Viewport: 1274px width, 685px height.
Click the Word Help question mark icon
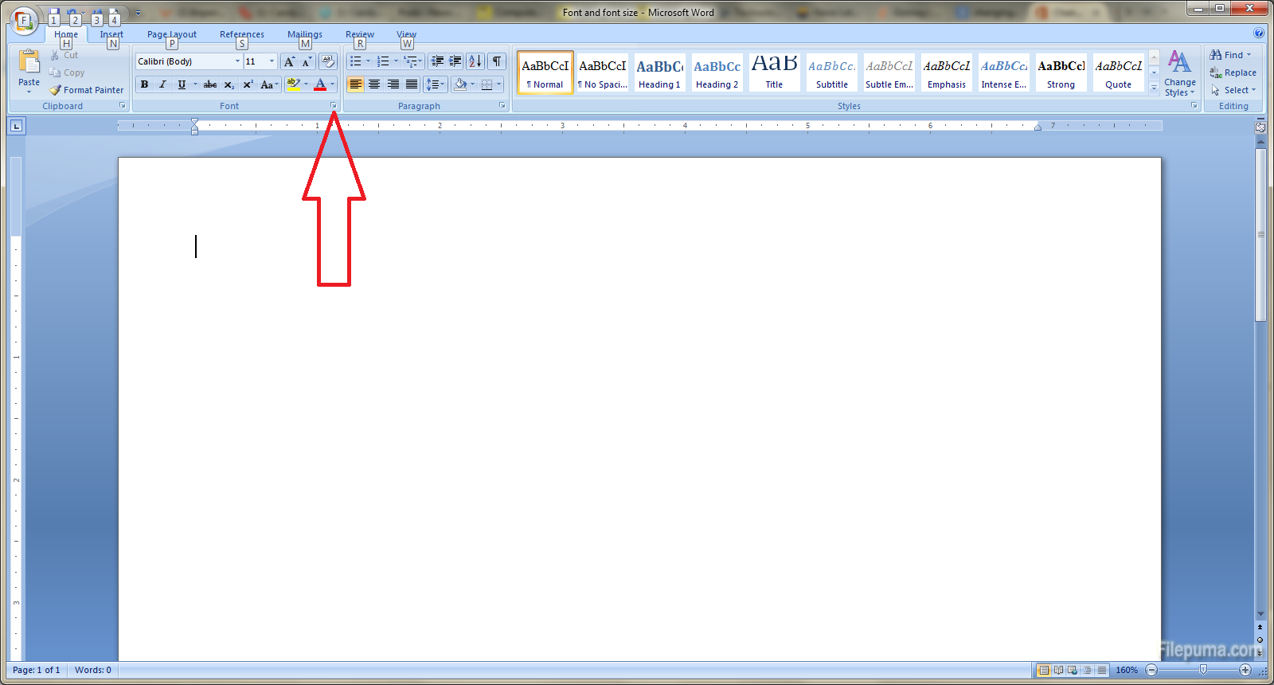1259,33
